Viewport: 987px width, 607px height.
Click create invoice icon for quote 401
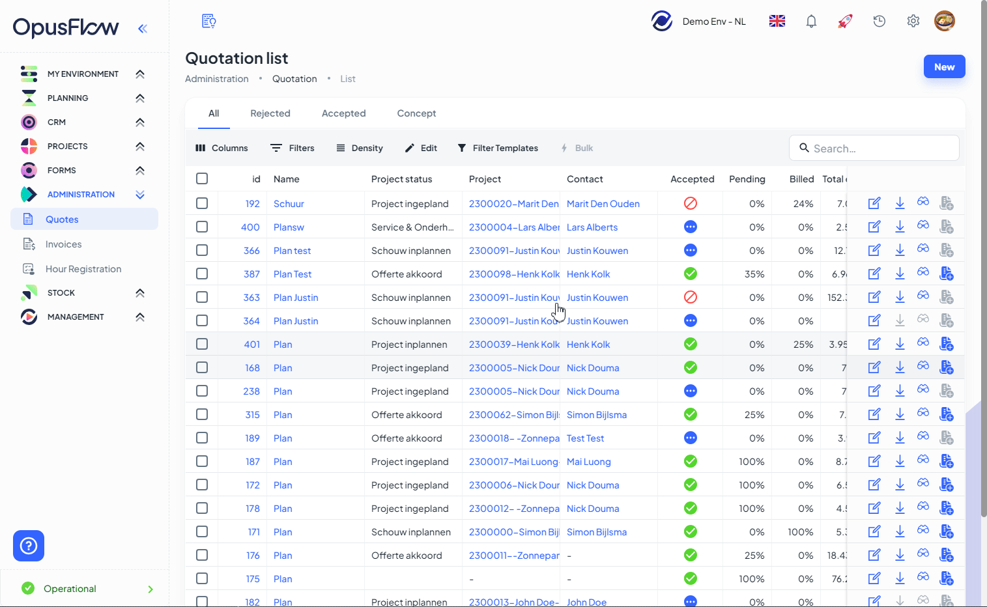947,344
